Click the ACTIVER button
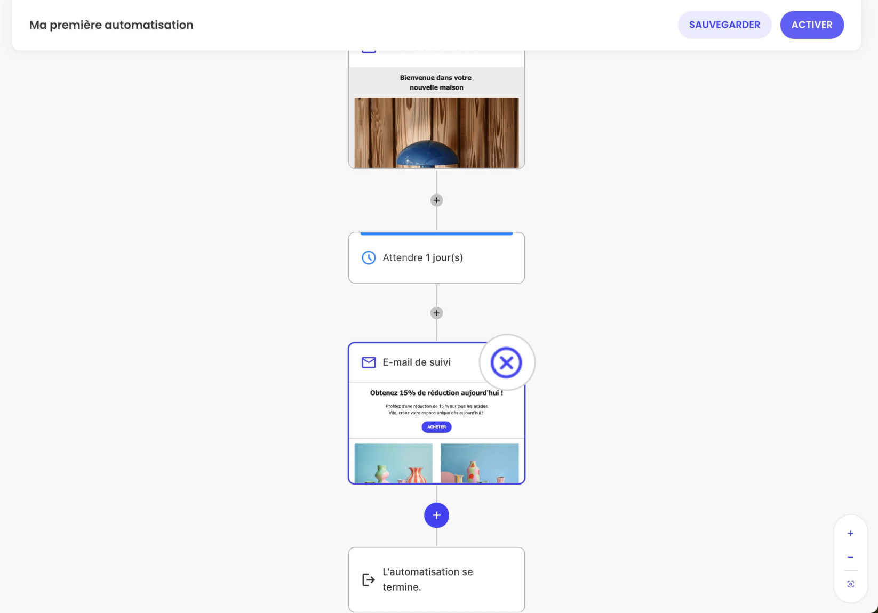The width and height of the screenshot is (878, 613). (812, 25)
